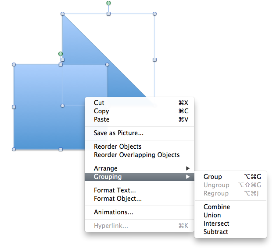Click the square's green rotation handle
Viewport: 276px width, 248px height.
61,54
